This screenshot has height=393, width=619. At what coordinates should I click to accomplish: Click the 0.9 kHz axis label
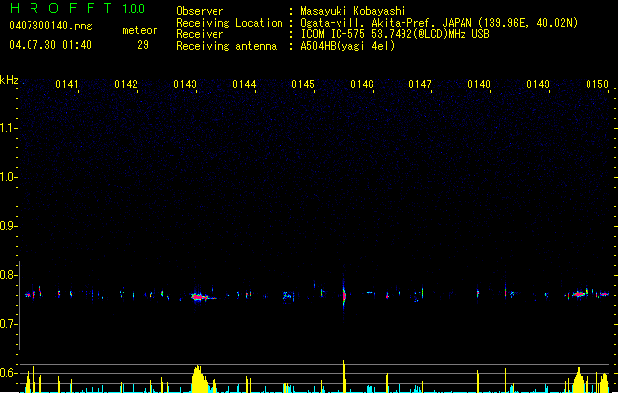click(x=8, y=226)
